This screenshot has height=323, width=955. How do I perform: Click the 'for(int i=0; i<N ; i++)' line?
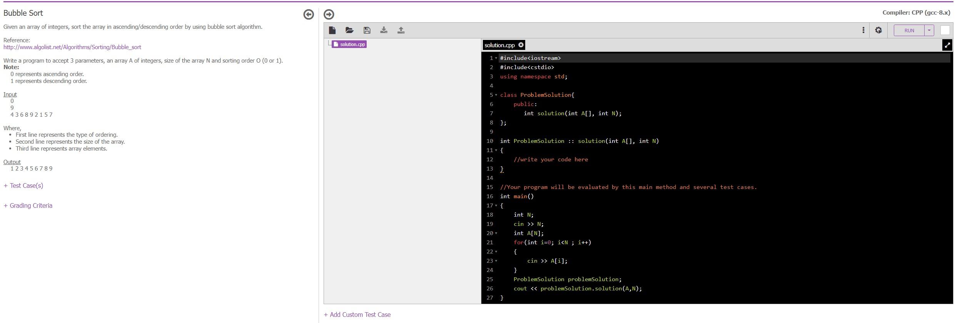click(552, 242)
